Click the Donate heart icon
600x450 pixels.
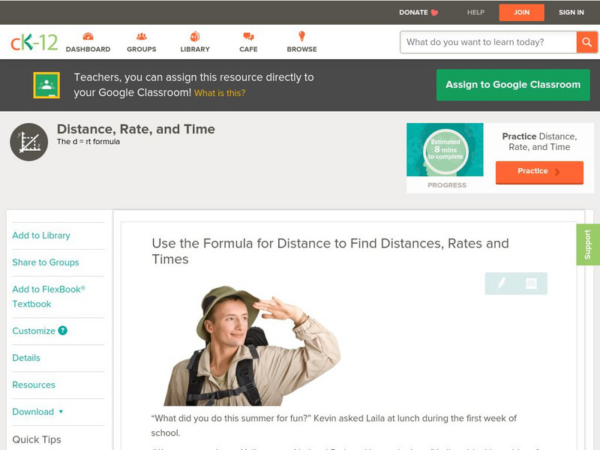434,13
